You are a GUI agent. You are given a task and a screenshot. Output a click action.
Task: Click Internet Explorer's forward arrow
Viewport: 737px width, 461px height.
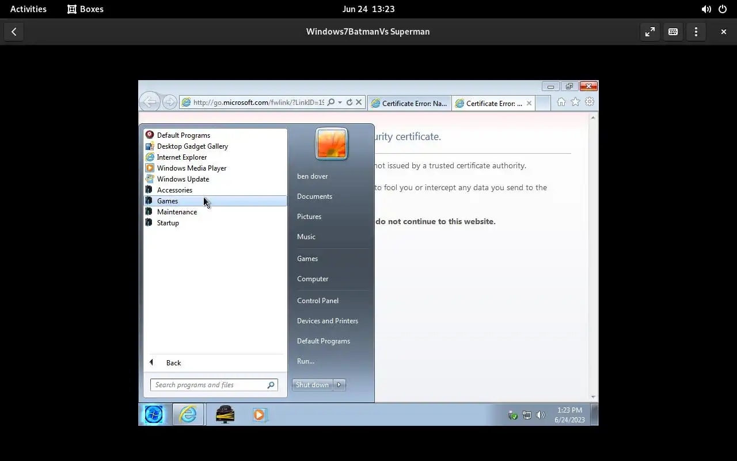coord(169,102)
